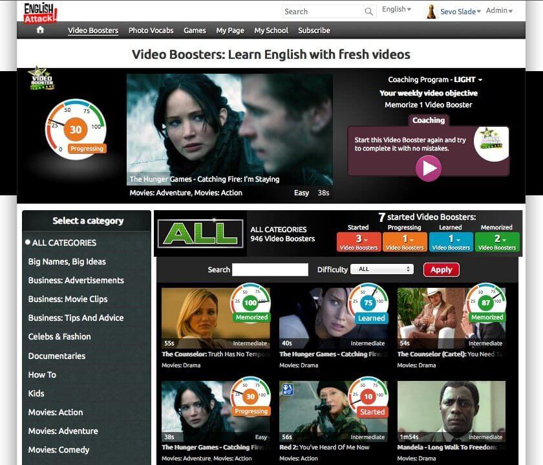Screen dimensions: 543x465
Task: Select the How To category
Action: point(42,374)
